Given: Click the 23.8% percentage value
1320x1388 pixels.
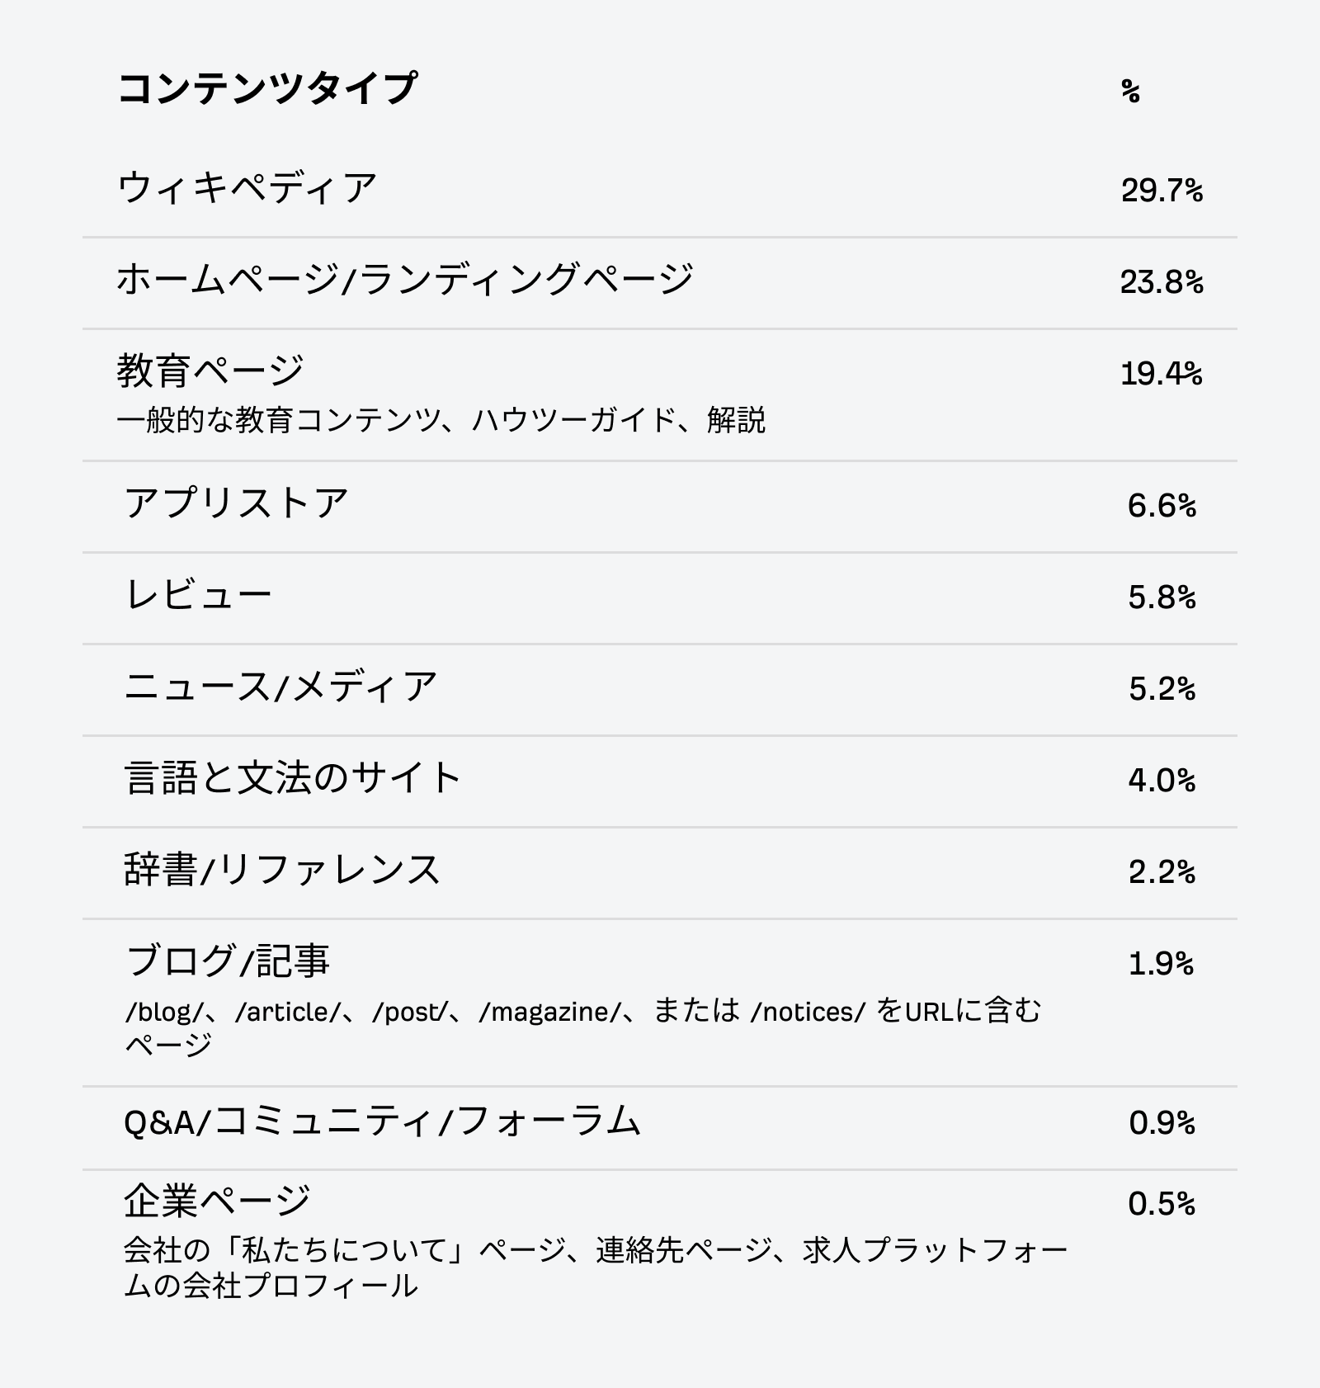Looking at the screenshot, I should pyautogui.click(x=1161, y=282).
